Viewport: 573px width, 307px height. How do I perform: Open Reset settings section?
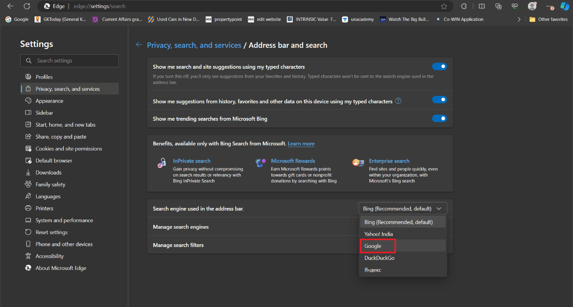click(70, 232)
